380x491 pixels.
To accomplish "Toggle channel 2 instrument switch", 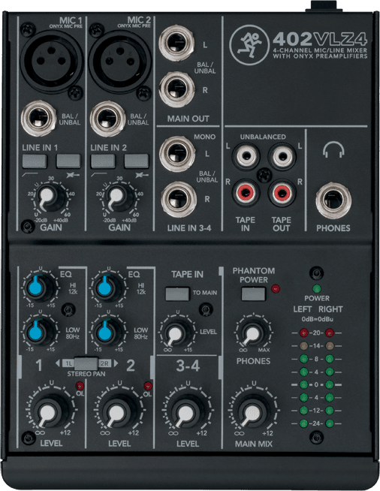I will pos(136,161).
